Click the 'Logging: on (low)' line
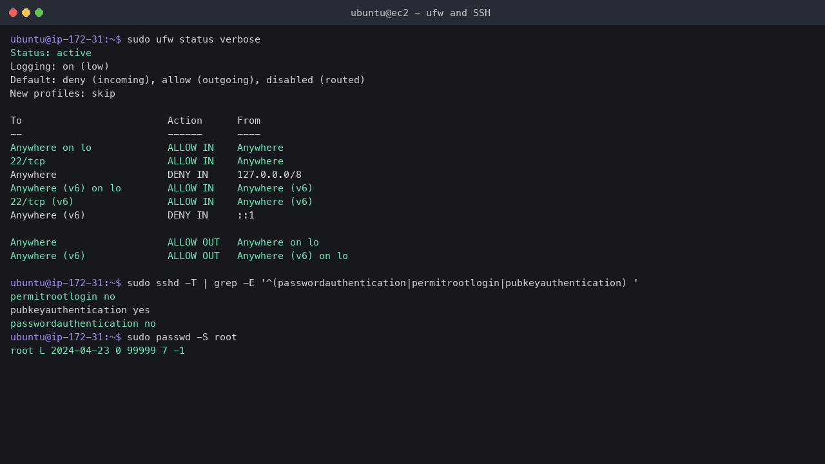The height and width of the screenshot is (464, 825). (x=60, y=66)
